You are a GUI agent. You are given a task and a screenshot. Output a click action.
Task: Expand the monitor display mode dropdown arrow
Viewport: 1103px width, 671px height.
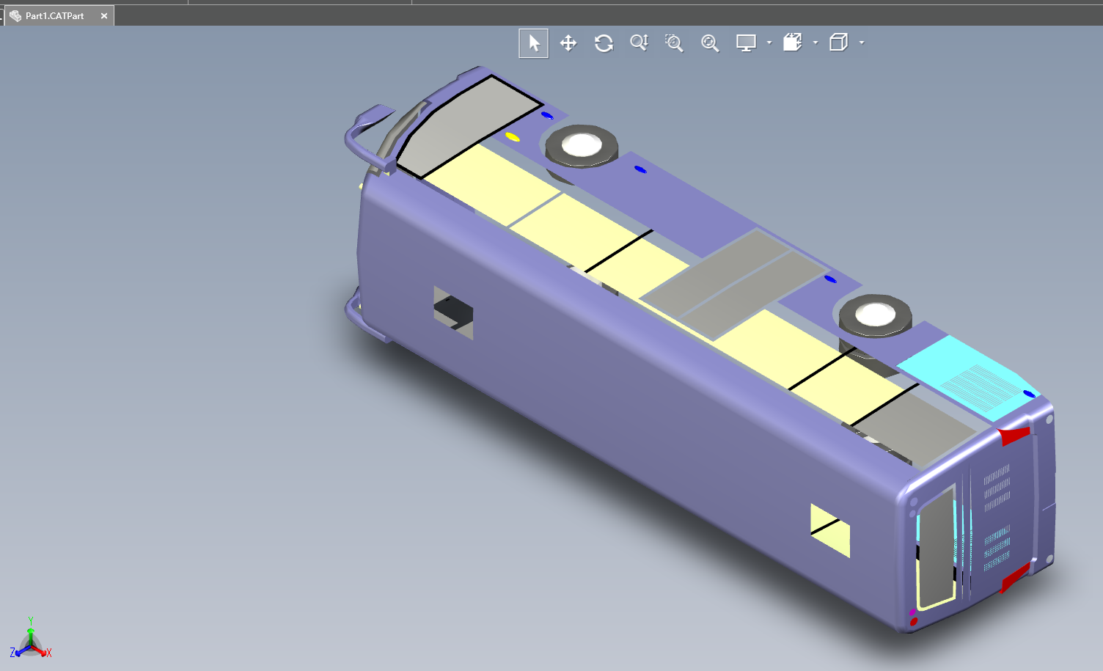769,43
